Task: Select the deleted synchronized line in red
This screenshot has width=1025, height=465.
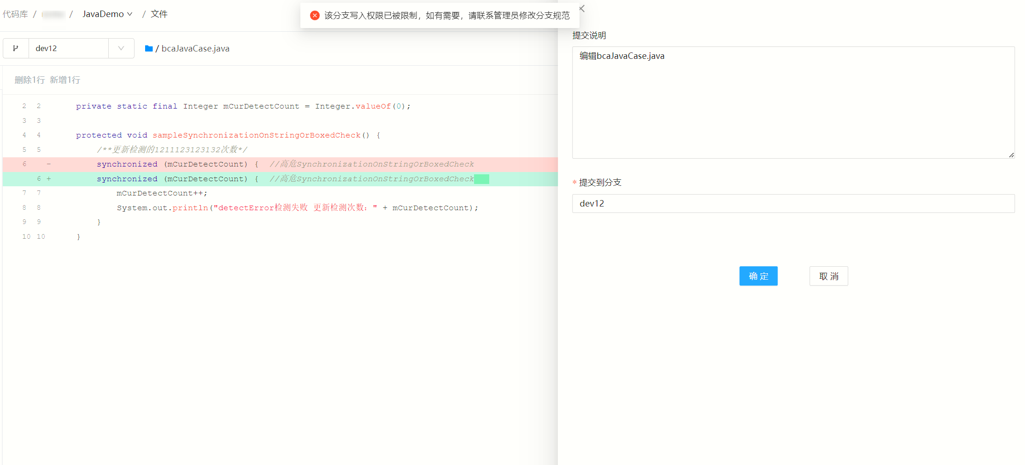Action: (280, 164)
